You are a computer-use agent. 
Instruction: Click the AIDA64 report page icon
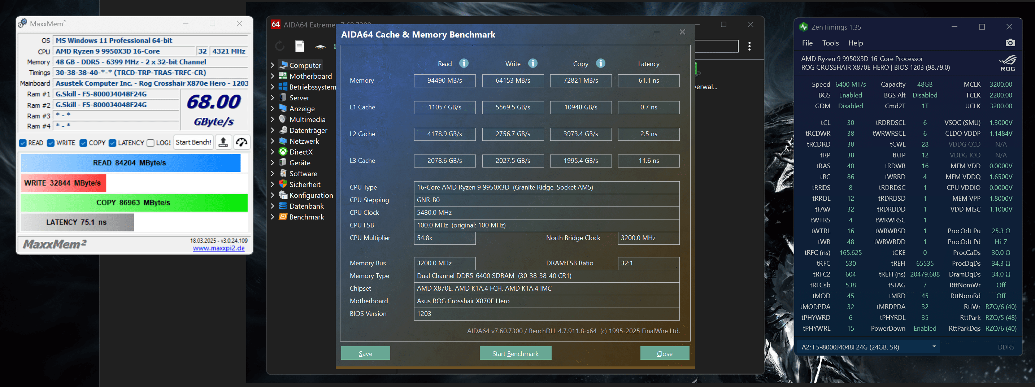coord(300,46)
